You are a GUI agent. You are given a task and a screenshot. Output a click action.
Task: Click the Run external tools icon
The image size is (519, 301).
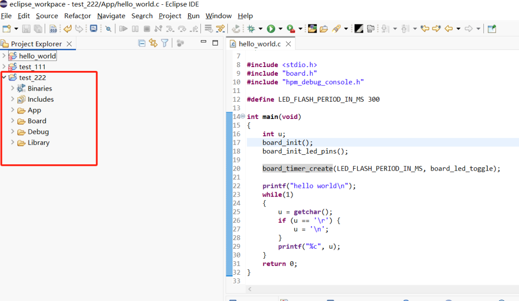(x=291, y=29)
